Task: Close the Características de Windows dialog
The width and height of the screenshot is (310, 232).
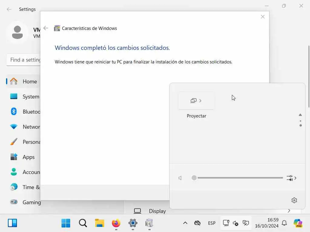Action: tap(262, 17)
